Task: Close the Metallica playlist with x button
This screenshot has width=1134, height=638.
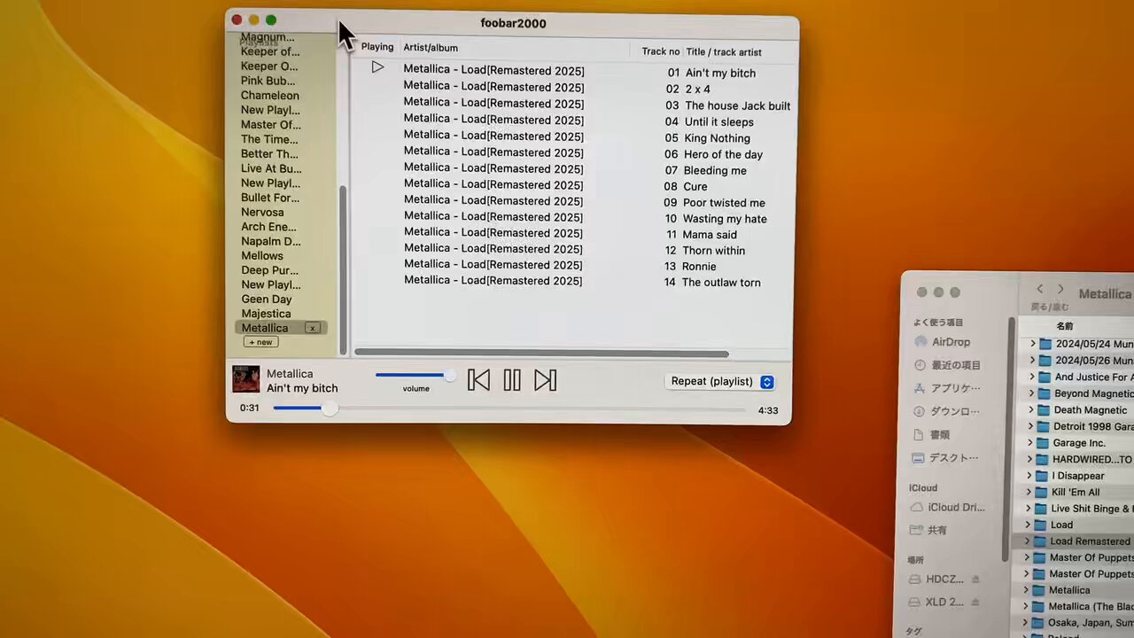Action: point(312,328)
